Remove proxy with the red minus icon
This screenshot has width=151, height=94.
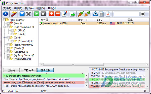pyautogui.click(x=58, y=14)
